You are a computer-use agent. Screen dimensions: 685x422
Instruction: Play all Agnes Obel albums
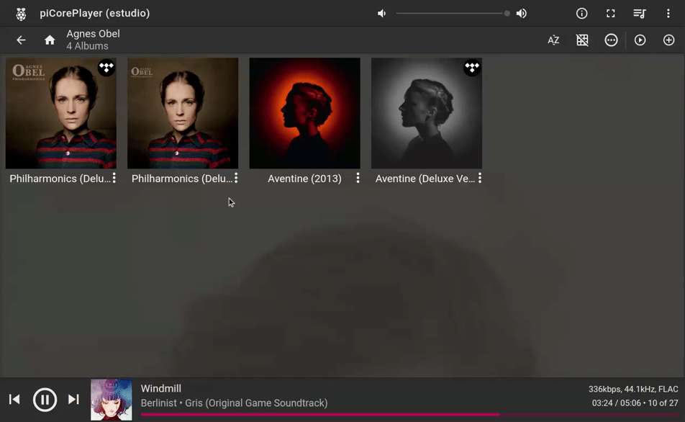pyautogui.click(x=640, y=40)
